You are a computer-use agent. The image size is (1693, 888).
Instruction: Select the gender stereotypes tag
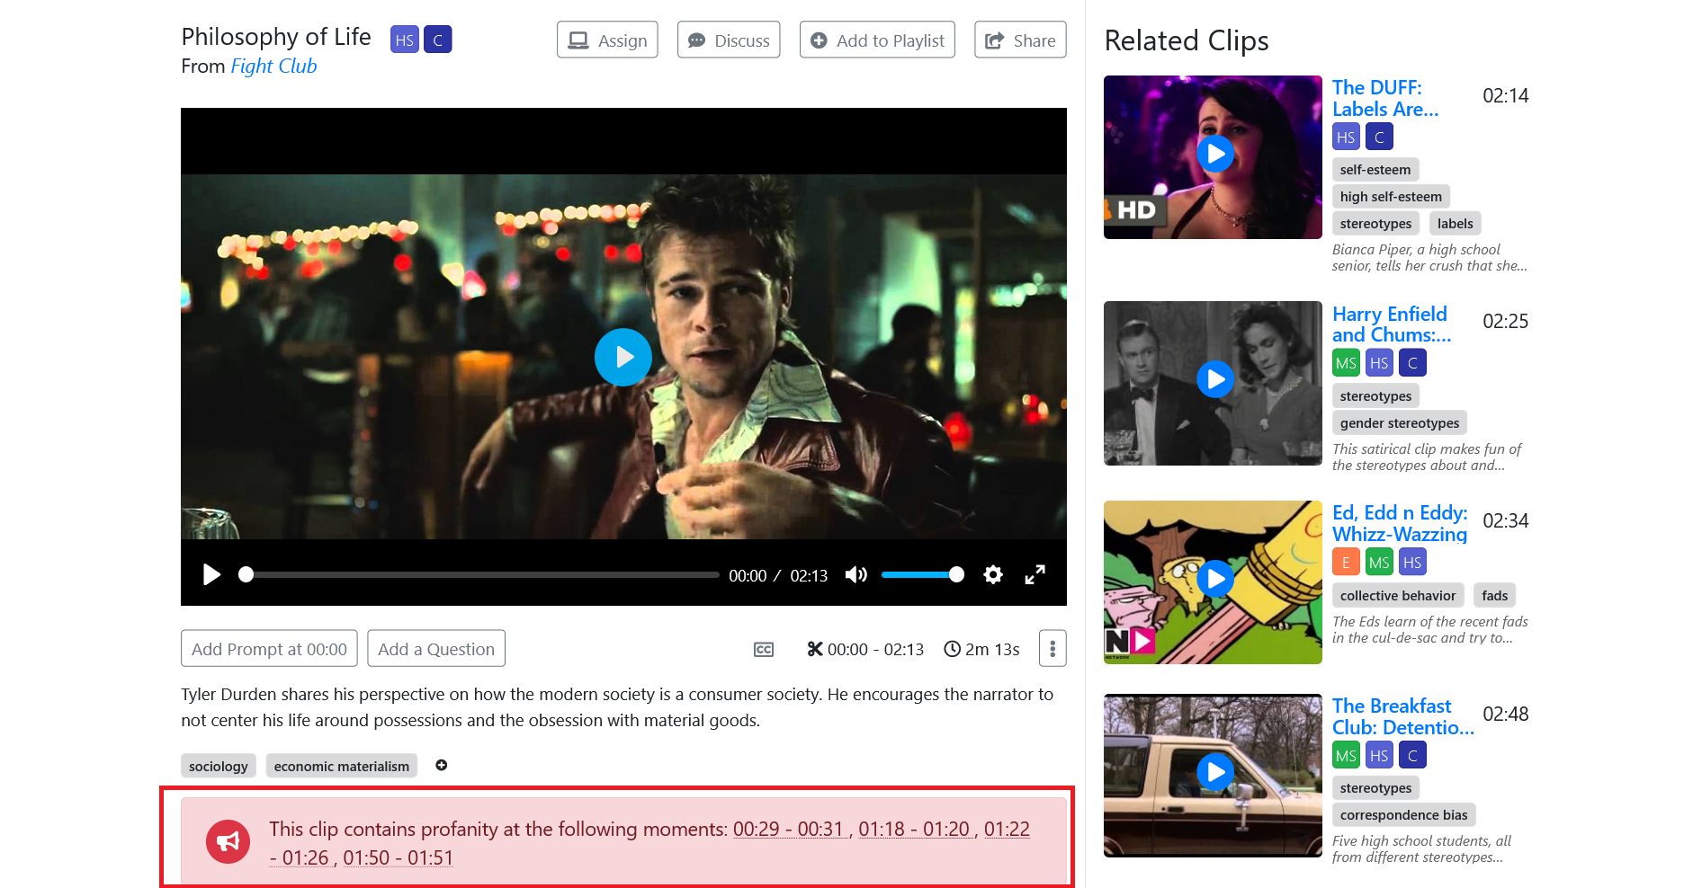(x=1400, y=422)
